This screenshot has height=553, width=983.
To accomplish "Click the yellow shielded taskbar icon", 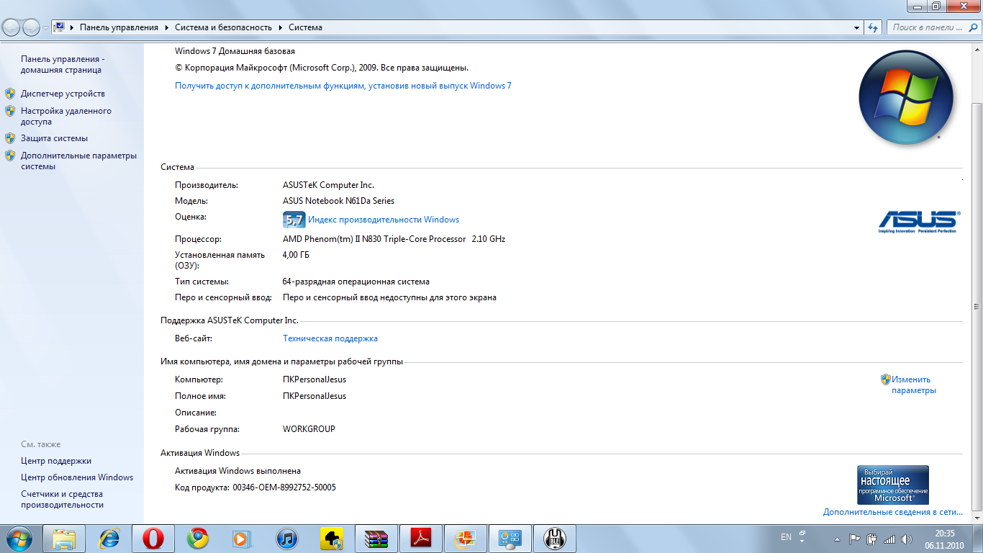I will [x=331, y=538].
